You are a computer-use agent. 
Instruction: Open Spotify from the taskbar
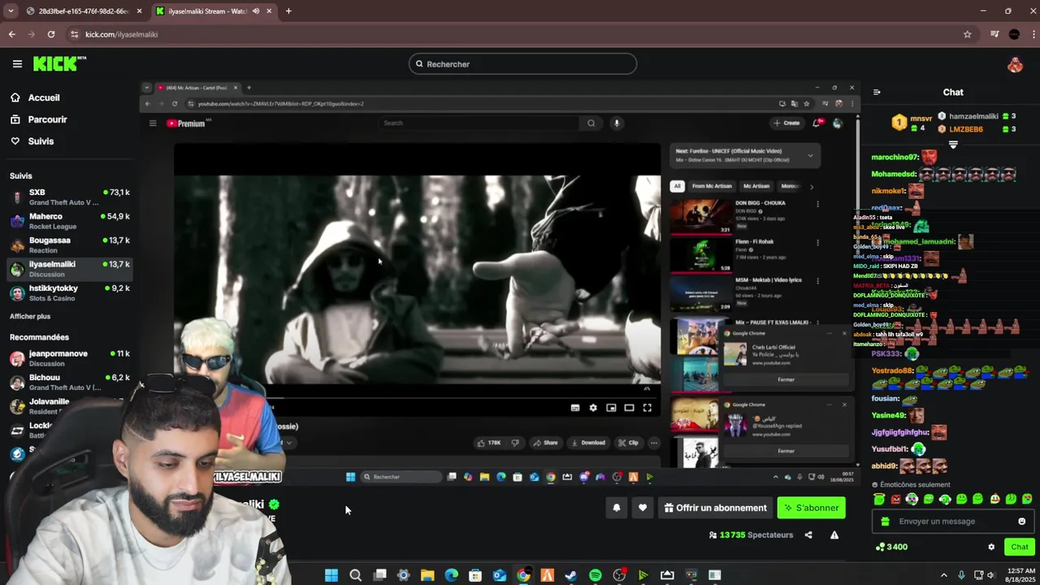point(595,575)
